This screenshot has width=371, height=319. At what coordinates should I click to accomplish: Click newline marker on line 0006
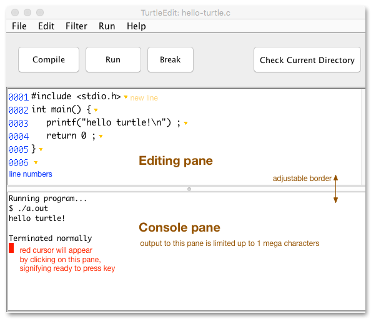click(x=36, y=162)
